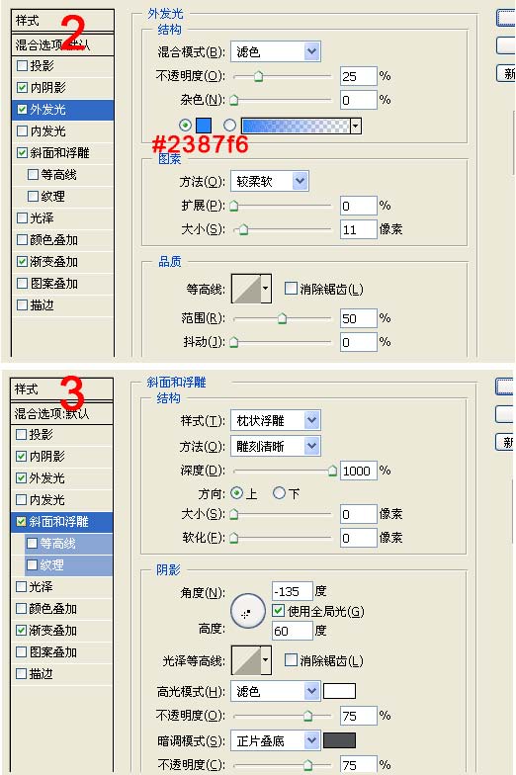Screen dimensions: 516x775
Task: Click the 角度 field showing -135
Action: click(293, 591)
